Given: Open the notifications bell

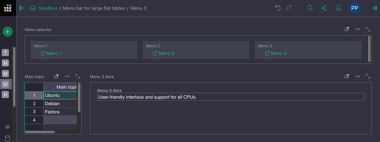Looking at the screenshot, I should (338, 8).
